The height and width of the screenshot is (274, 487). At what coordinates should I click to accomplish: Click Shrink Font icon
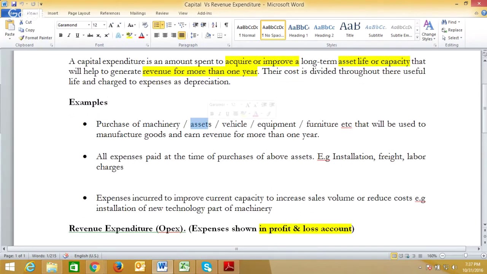coord(118,25)
